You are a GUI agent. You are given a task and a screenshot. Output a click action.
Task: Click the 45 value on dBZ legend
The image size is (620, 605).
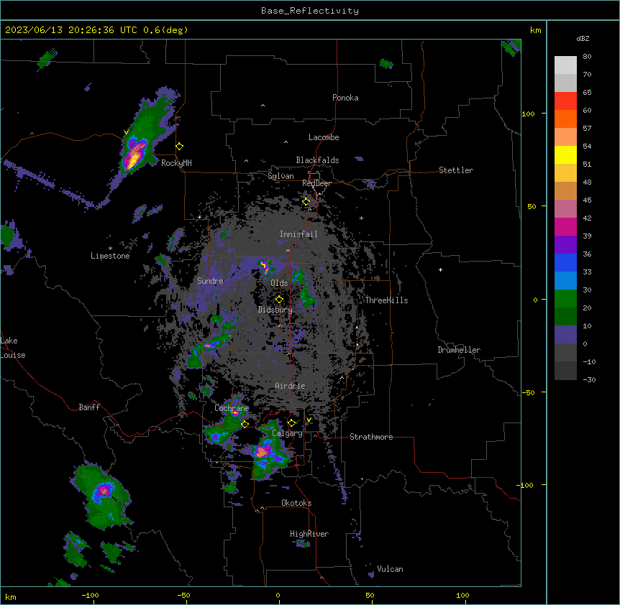pos(587,200)
